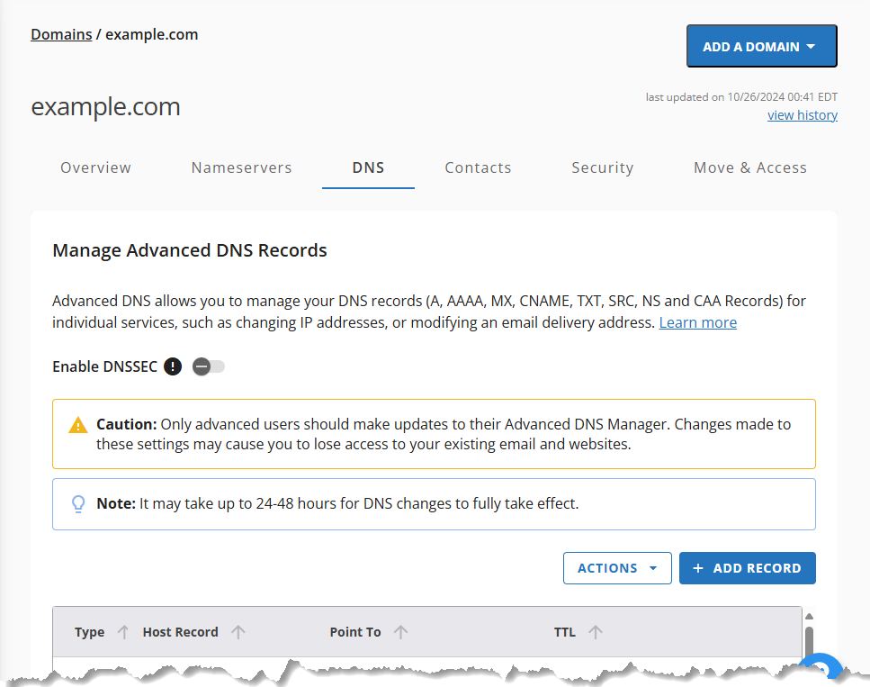Click the Point To column header

[x=355, y=632]
